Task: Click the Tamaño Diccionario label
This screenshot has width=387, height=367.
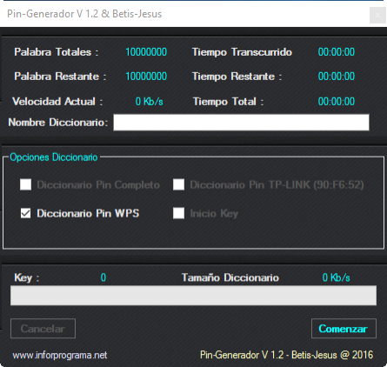Action: (x=230, y=277)
